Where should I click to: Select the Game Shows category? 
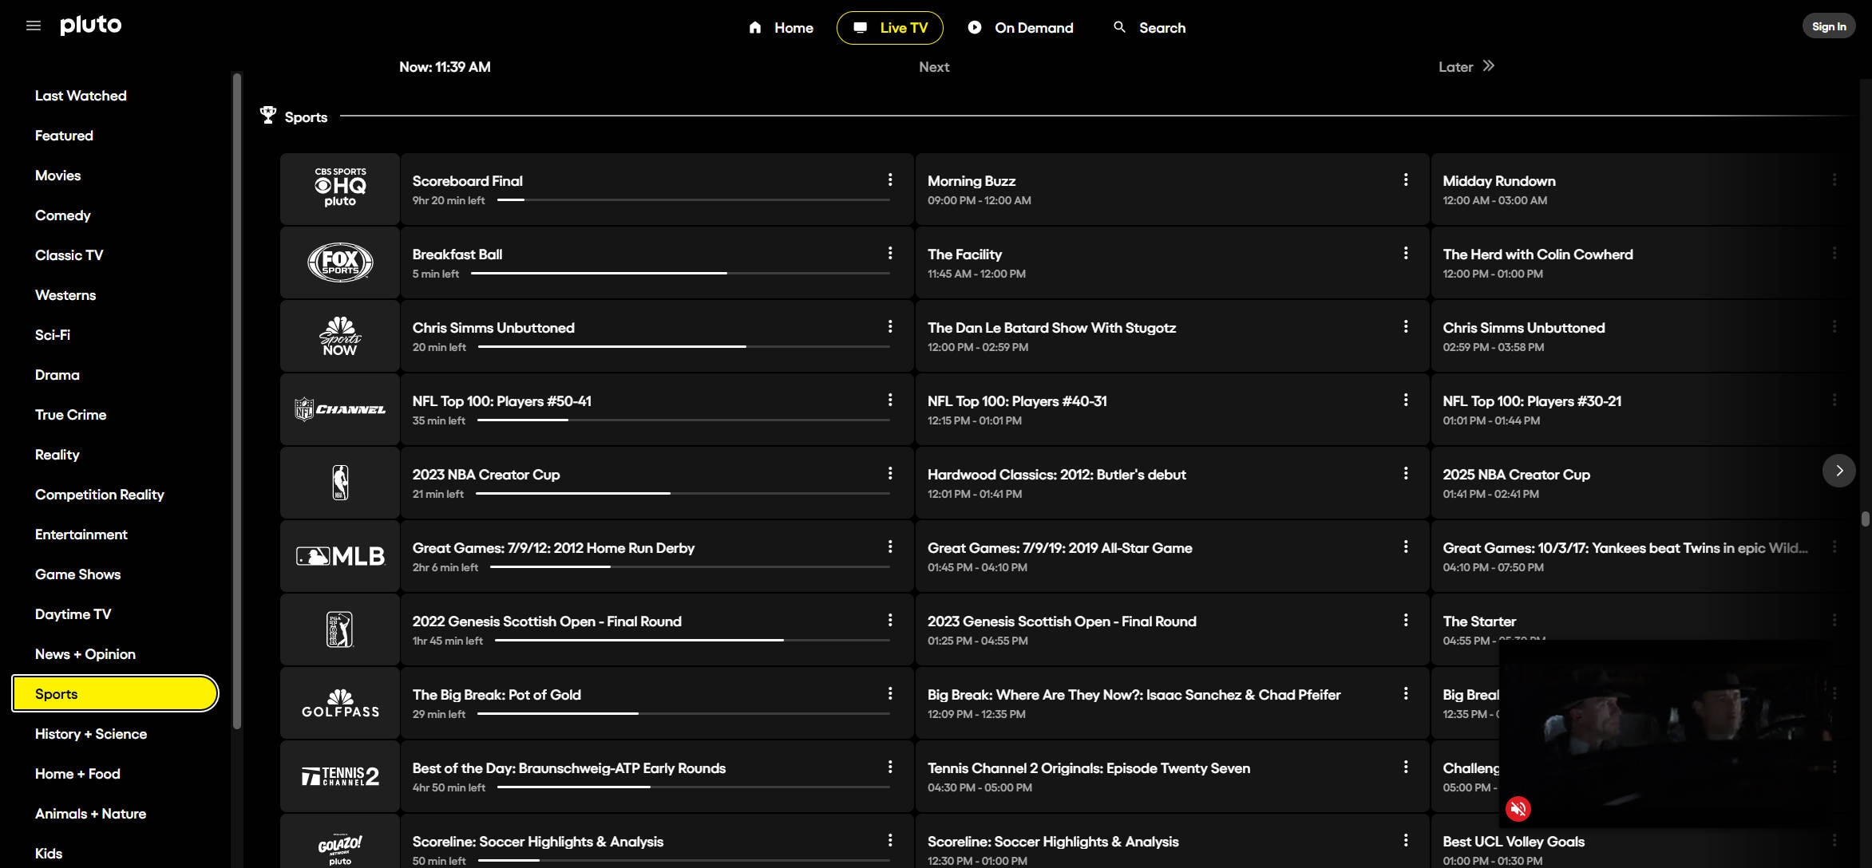[78, 574]
